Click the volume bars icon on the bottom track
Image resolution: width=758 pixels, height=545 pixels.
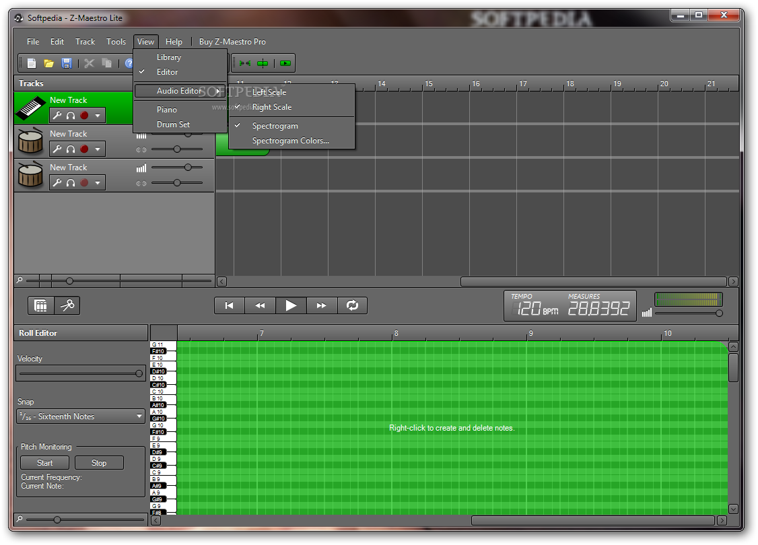click(141, 168)
